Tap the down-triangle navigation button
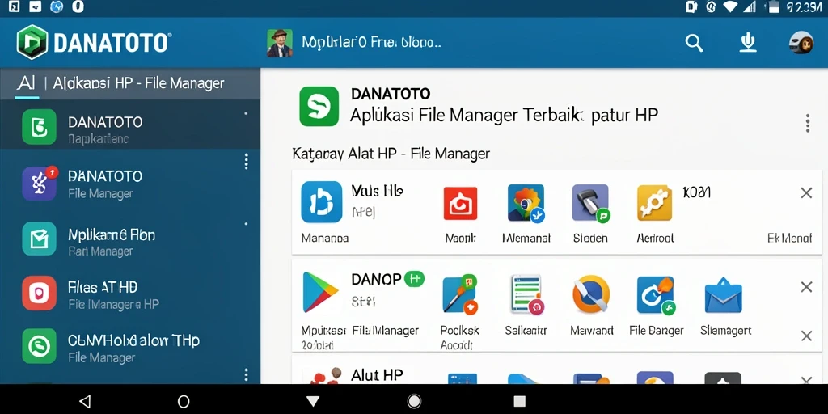This screenshot has width=828, height=414. coord(313,401)
